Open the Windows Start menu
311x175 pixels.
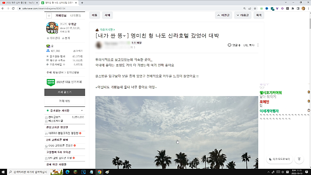[3, 172]
